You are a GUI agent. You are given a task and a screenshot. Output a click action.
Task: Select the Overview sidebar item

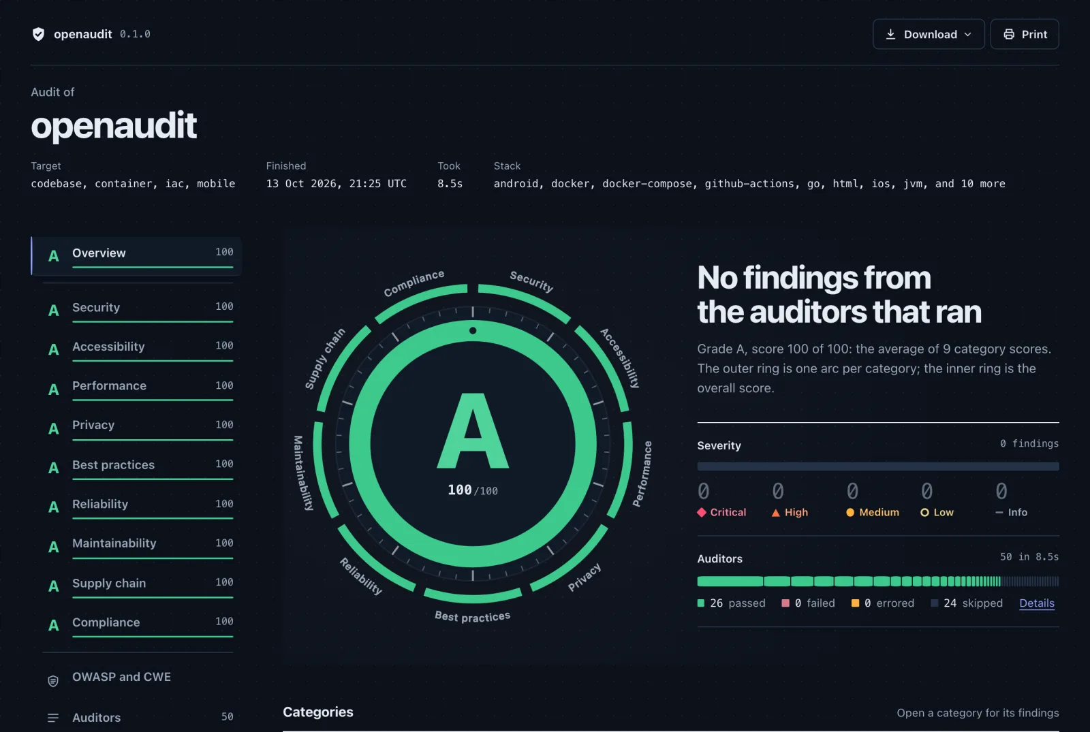[136, 256]
